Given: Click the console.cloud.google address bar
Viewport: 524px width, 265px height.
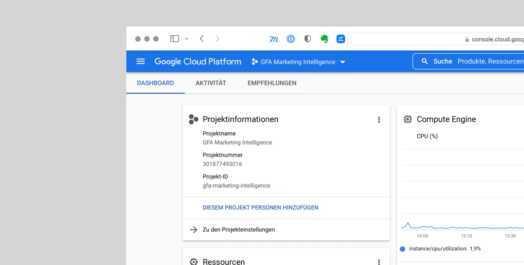Looking at the screenshot, I should (x=438, y=39).
